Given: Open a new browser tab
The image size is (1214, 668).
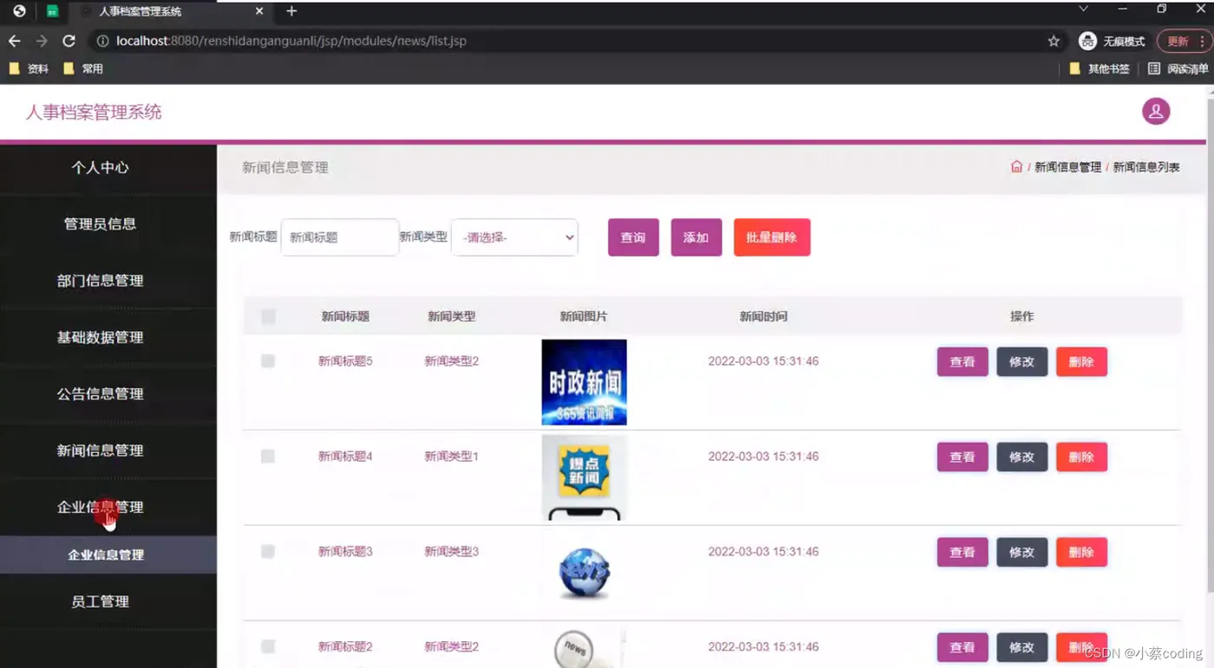Looking at the screenshot, I should 291,11.
